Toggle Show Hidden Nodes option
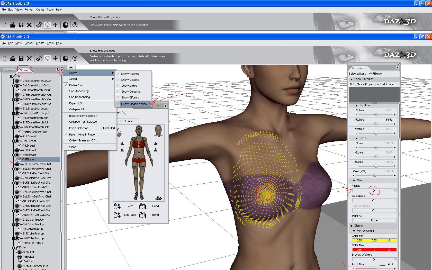The image size is (432, 270). click(x=133, y=104)
